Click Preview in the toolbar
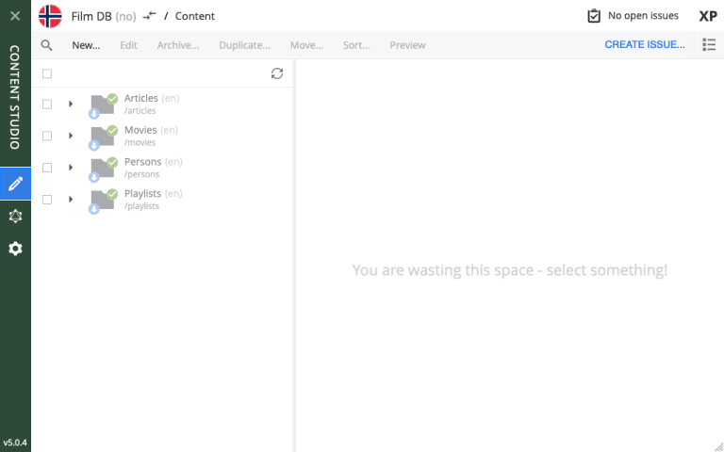This screenshot has height=452, width=724. (407, 45)
